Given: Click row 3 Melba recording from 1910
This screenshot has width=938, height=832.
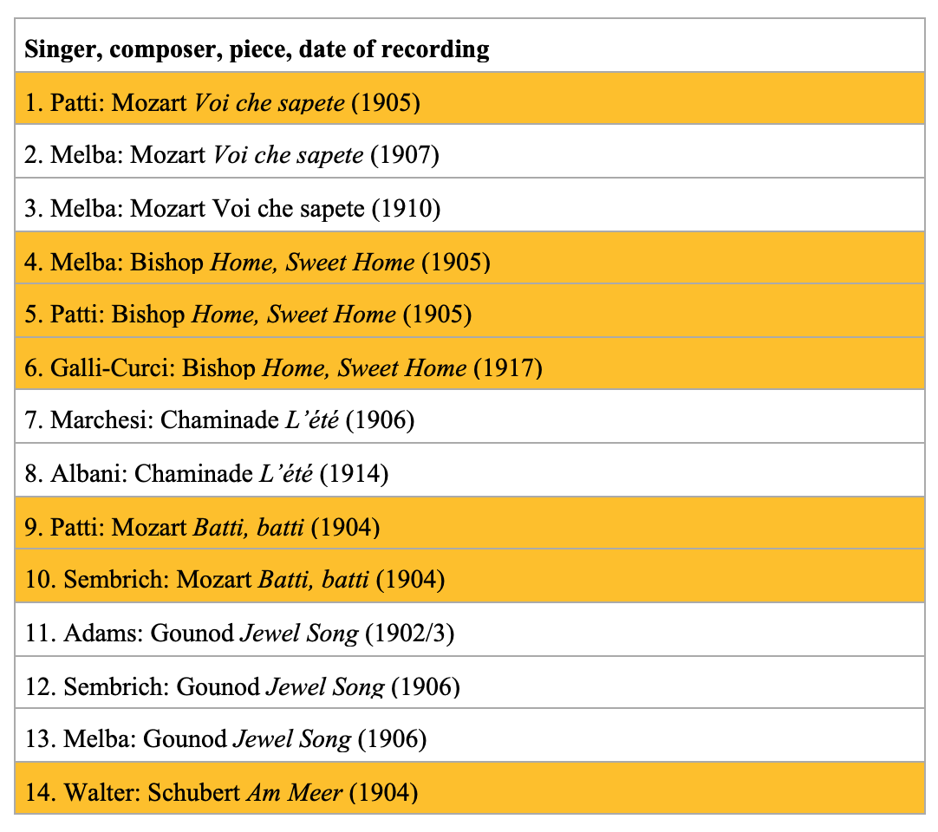Looking at the screenshot, I should click(232, 209).
